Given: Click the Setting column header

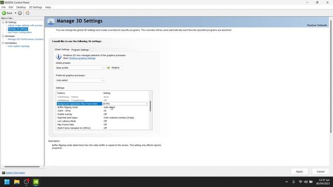Looking at the screenshot, I should pos(107,93).
